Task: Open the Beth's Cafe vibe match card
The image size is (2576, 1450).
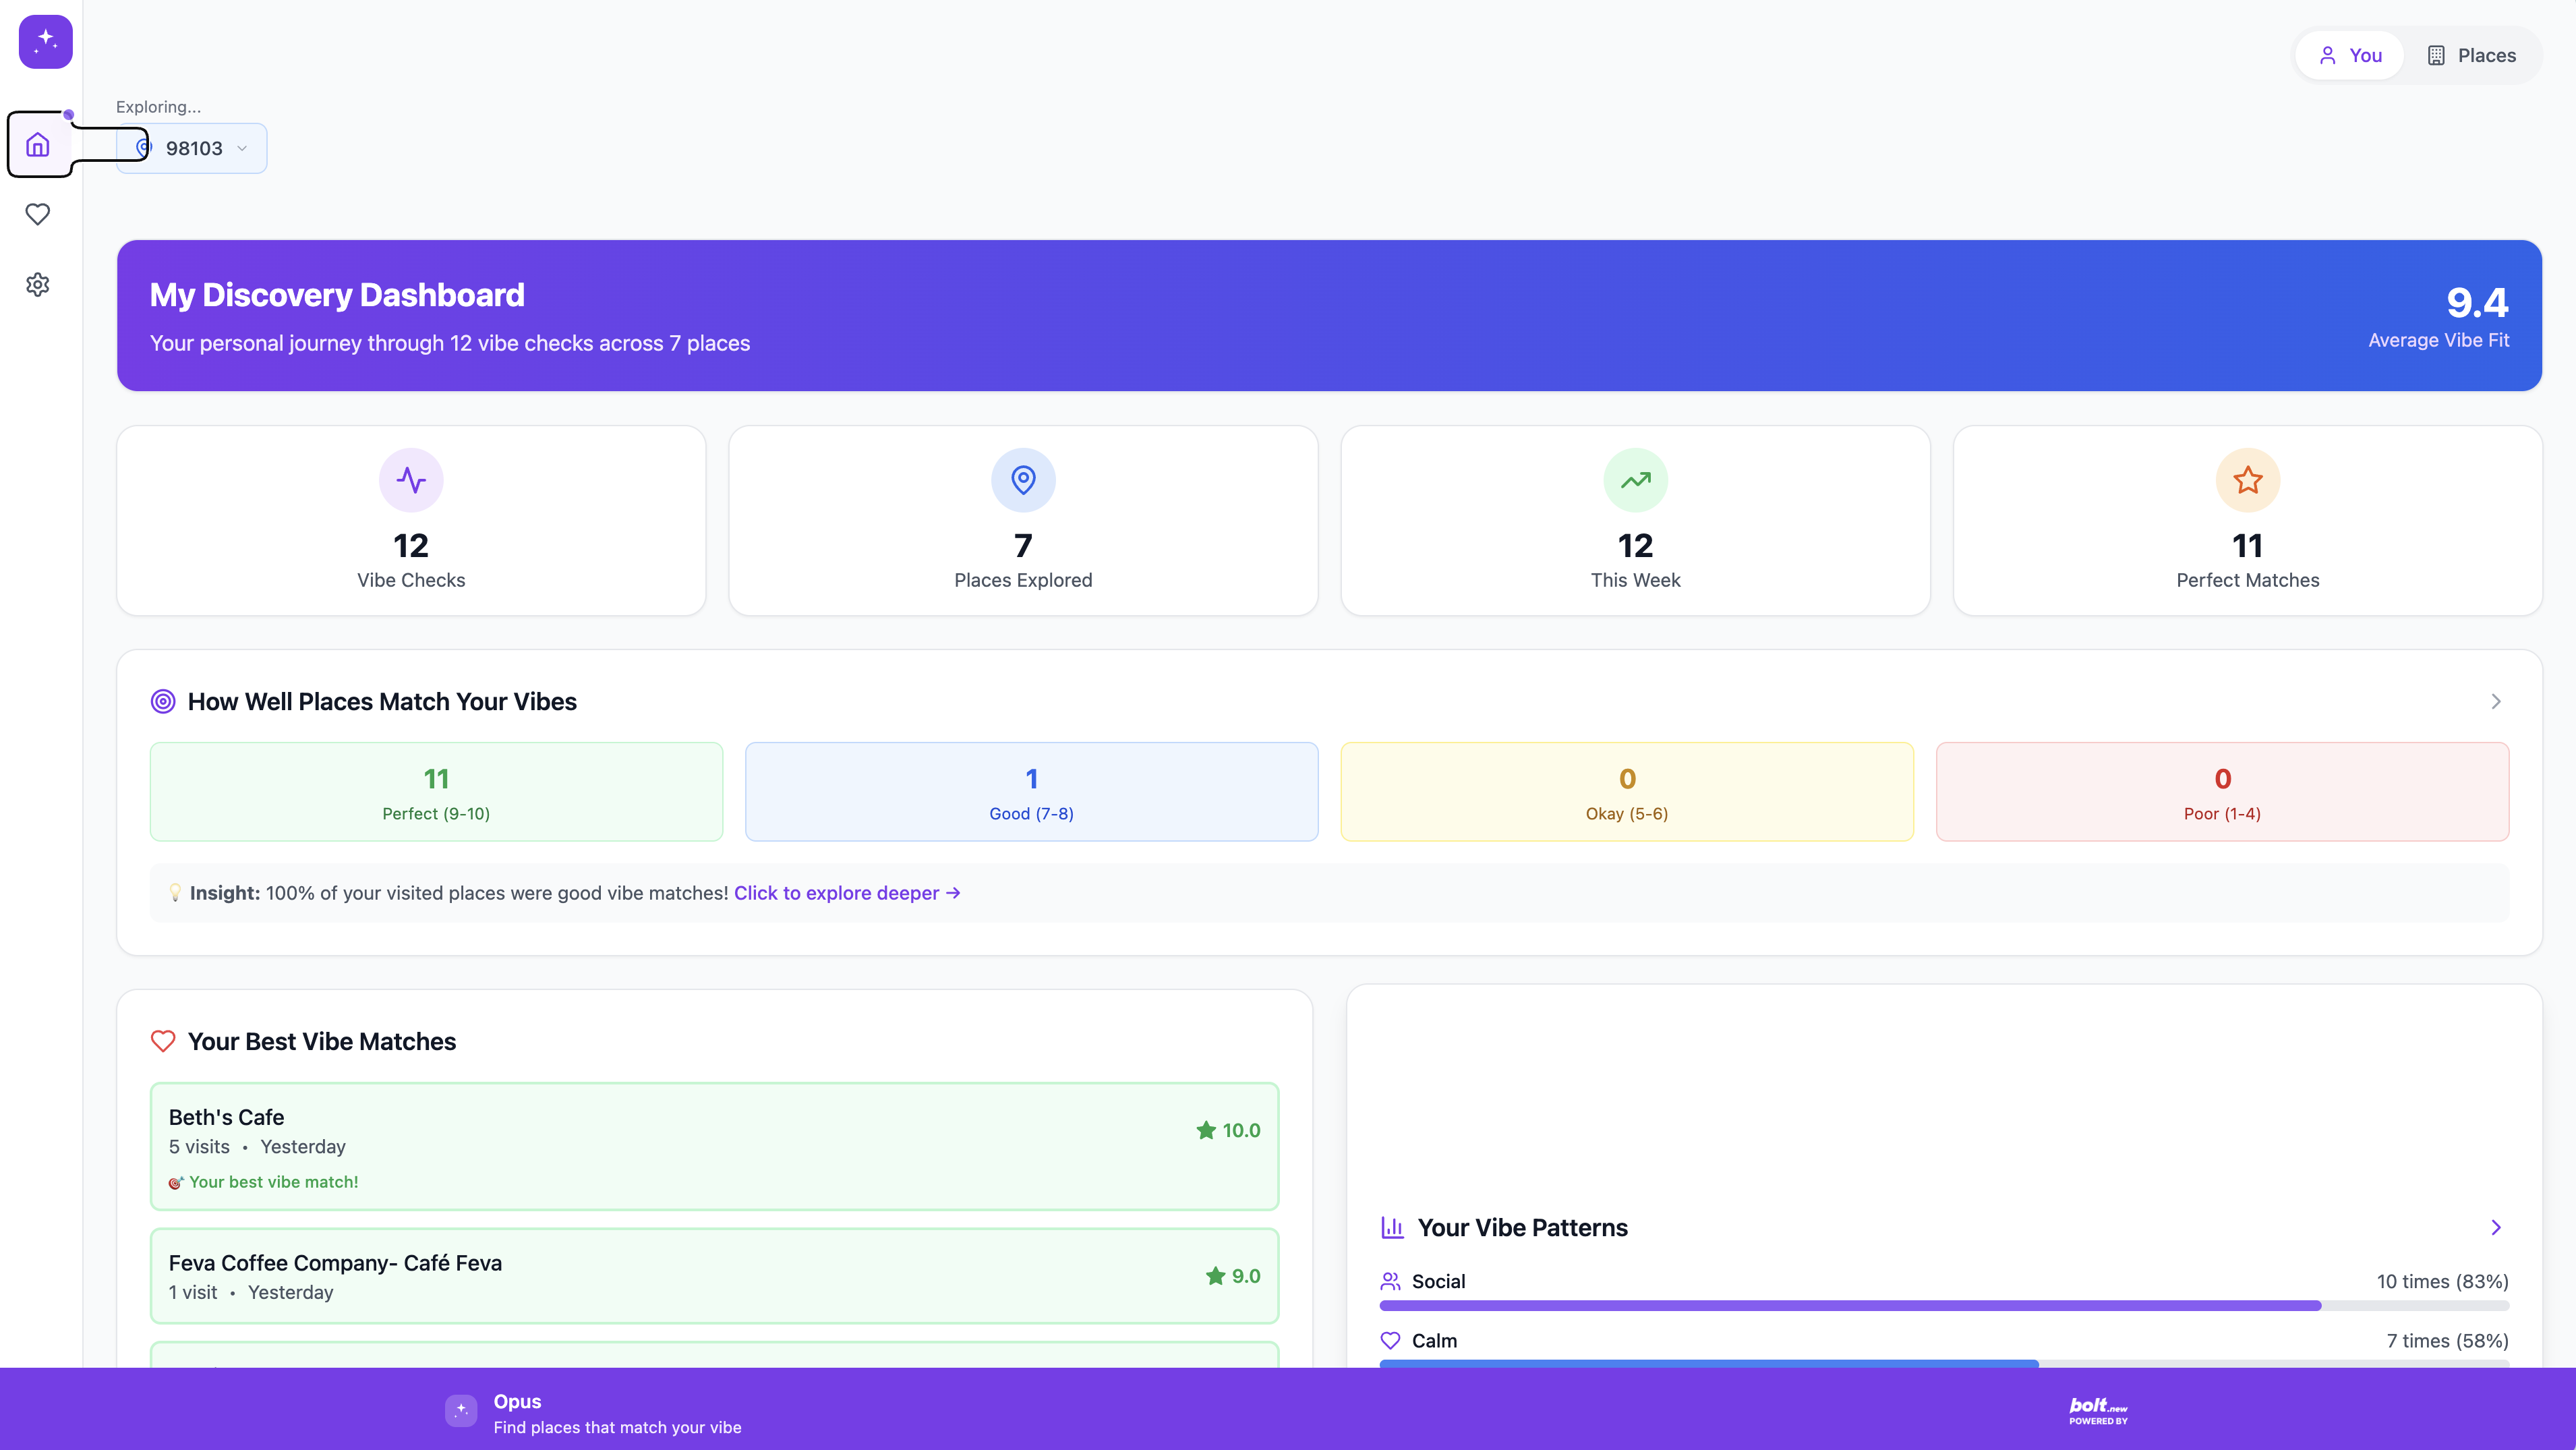Action: point(714,1146)
